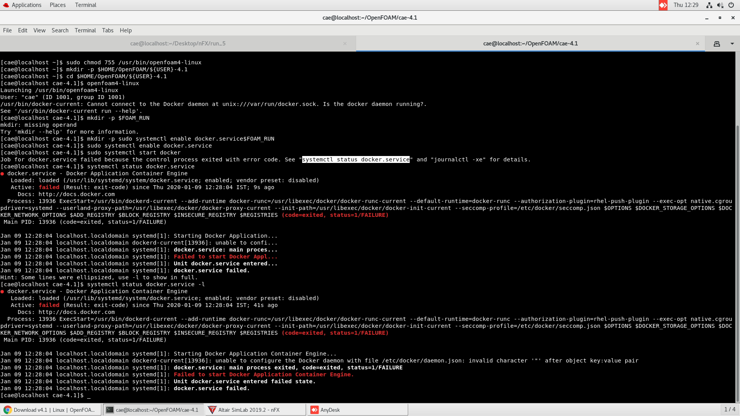Open the Places menu in the top bar
The image size is (740, 416).
pyautogui.click(x=57, y=5)
